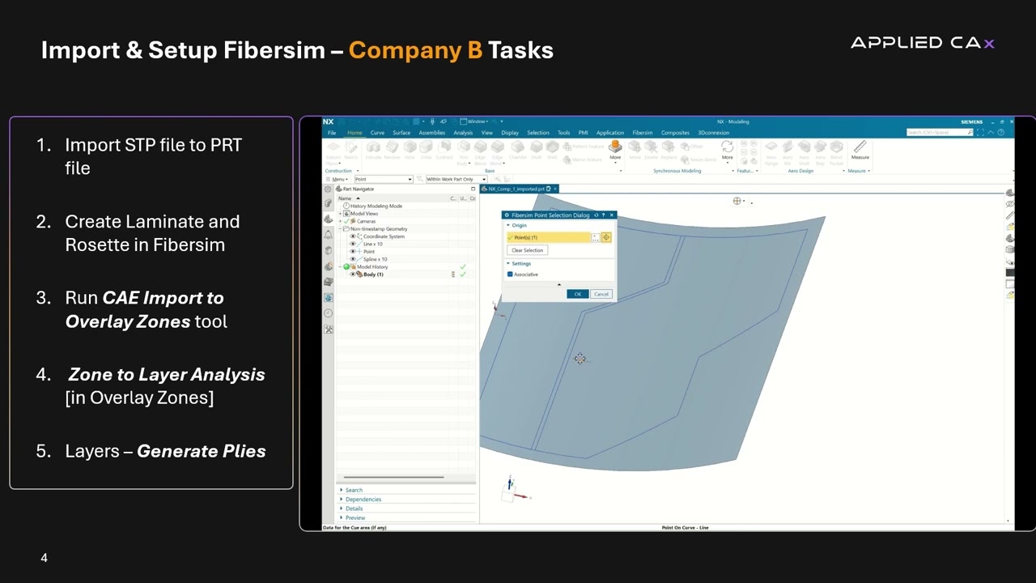
Task: Toggle visibility of Body (1)
Action: [353, 274]
